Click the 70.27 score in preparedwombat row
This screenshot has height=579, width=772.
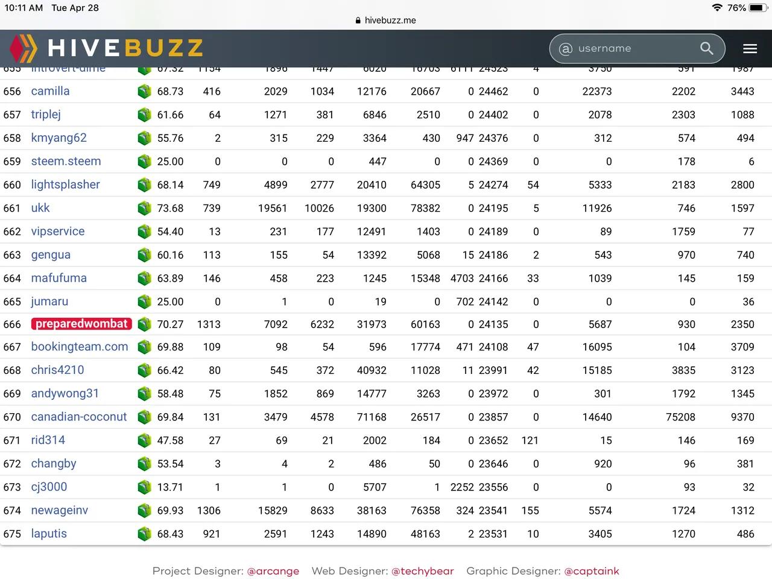coord(170,324)
